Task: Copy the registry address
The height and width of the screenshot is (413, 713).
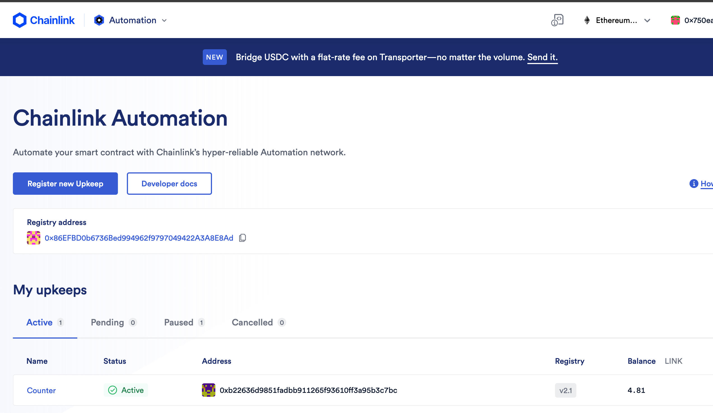Action: click(243, 238)
